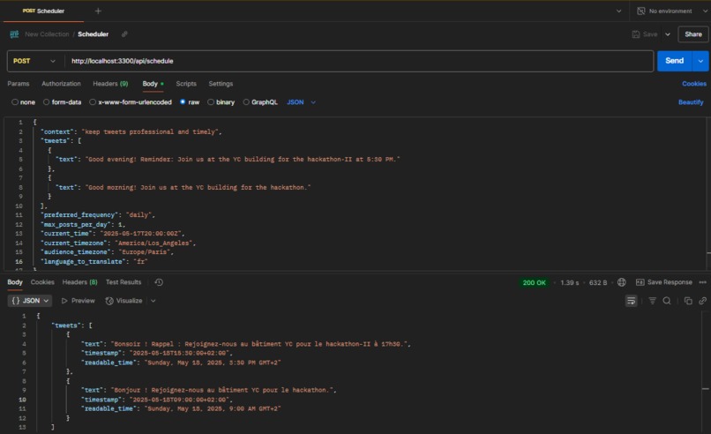The image size is (711, 434).
Task: Open the Test Results tab
Action: coord(123,282)
